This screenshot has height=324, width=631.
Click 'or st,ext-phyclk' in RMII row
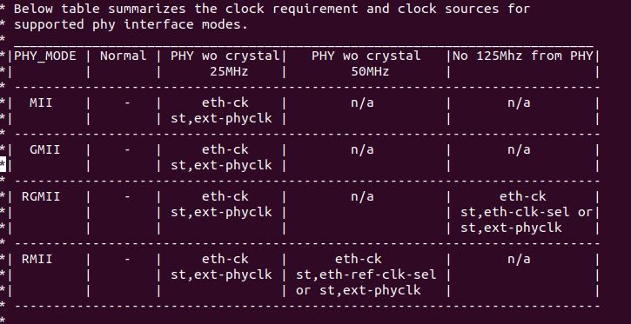[359, 291]
